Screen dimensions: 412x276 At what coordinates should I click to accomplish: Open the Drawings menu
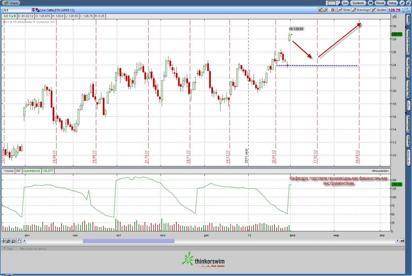tap(361, 10)
